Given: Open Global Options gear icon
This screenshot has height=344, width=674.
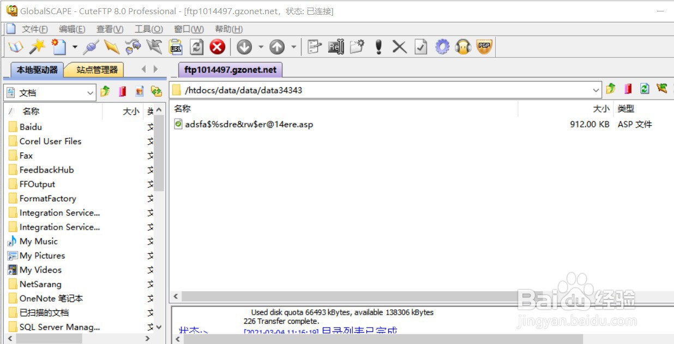Looking at the screenshot, I should pyautogui.click(x=442, y=47).
